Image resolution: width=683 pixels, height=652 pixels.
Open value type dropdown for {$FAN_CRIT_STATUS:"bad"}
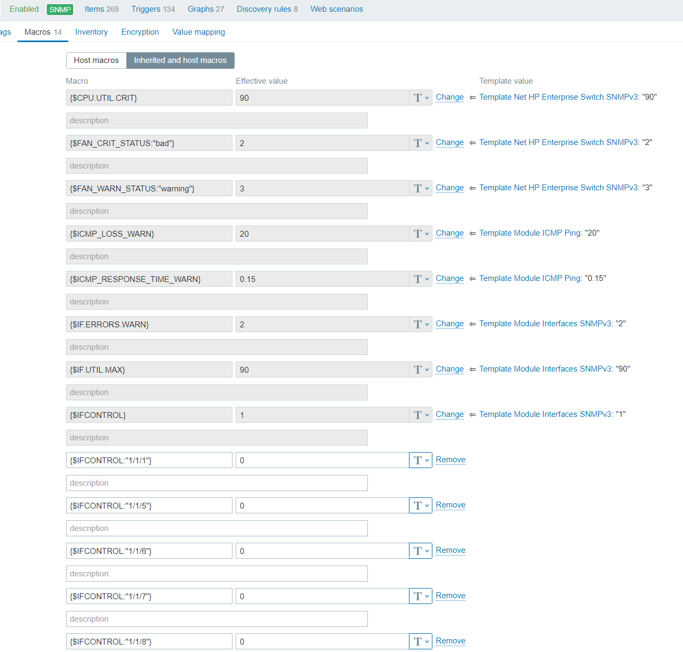pyautogui.click(x=421, y=143)
